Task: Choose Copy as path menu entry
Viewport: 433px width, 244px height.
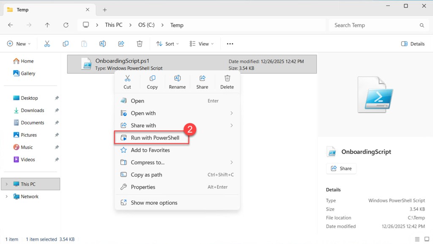Action: [x=146, y=175]
